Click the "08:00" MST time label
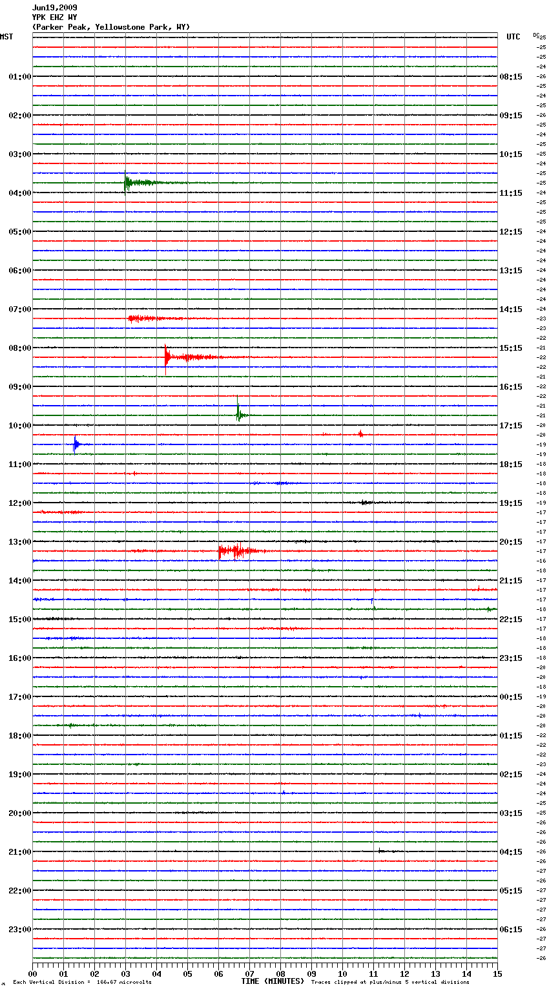The image size is (549, 991). (20, 348)
